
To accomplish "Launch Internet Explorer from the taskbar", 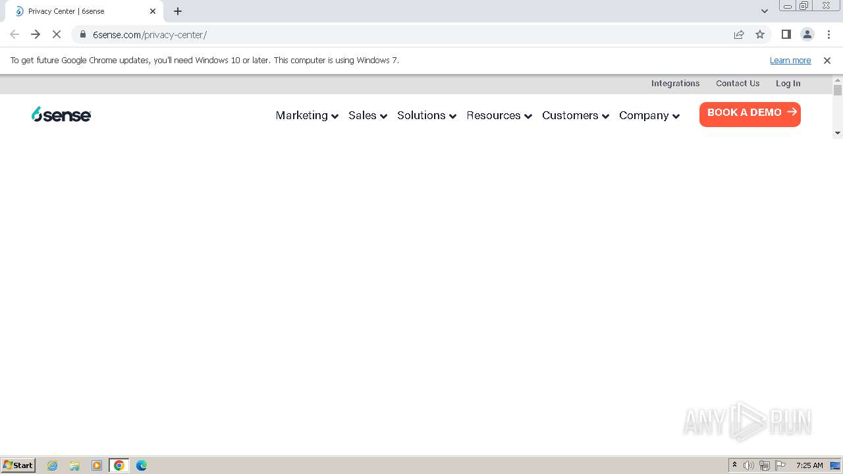I will (53, 465).
